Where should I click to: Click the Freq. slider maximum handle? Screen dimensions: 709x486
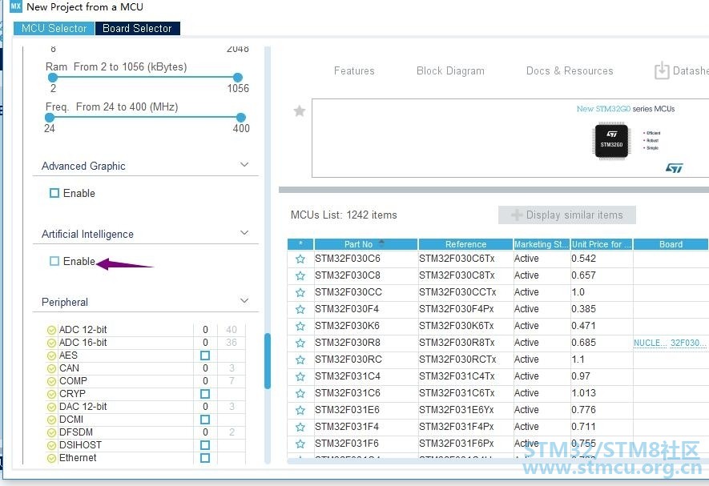tap(241, 117)
